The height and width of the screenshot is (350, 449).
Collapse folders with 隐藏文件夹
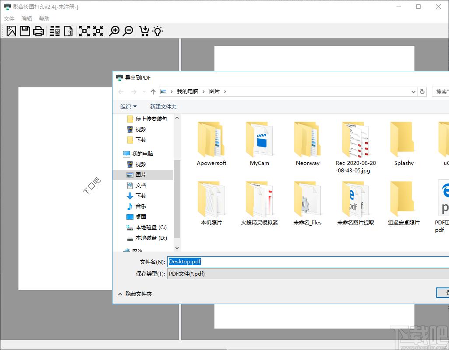click(x=135, y=294)
